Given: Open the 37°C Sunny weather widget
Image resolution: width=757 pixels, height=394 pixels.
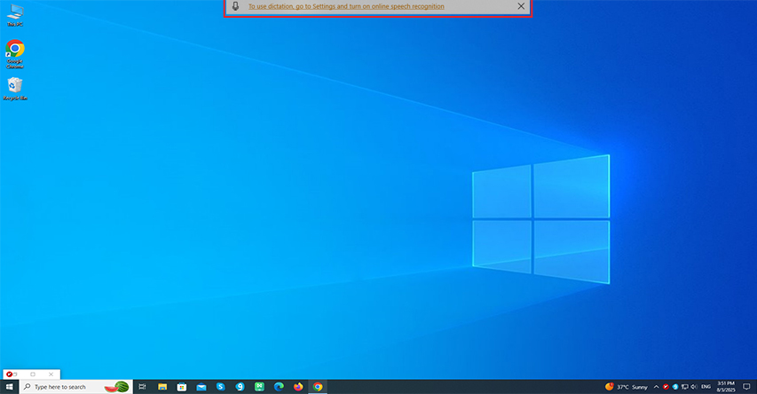Looking at the screenshot, I should (627, 387).
